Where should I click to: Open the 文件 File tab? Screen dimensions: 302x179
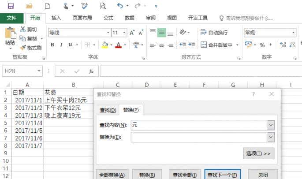(x=11, y=18)
